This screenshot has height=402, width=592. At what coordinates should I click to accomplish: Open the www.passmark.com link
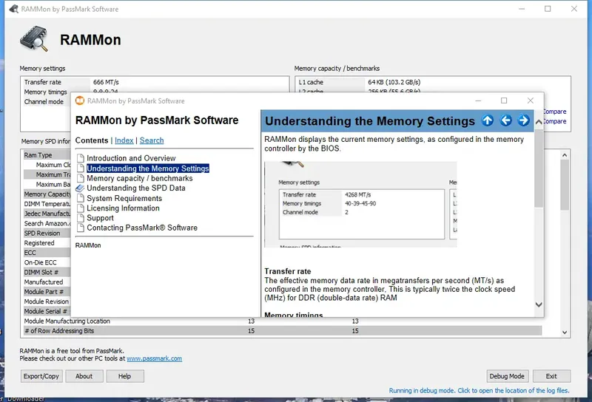154,358
